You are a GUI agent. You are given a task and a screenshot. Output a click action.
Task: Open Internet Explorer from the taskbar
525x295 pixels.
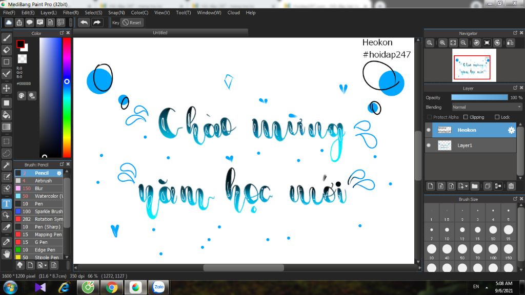(64, 287)
